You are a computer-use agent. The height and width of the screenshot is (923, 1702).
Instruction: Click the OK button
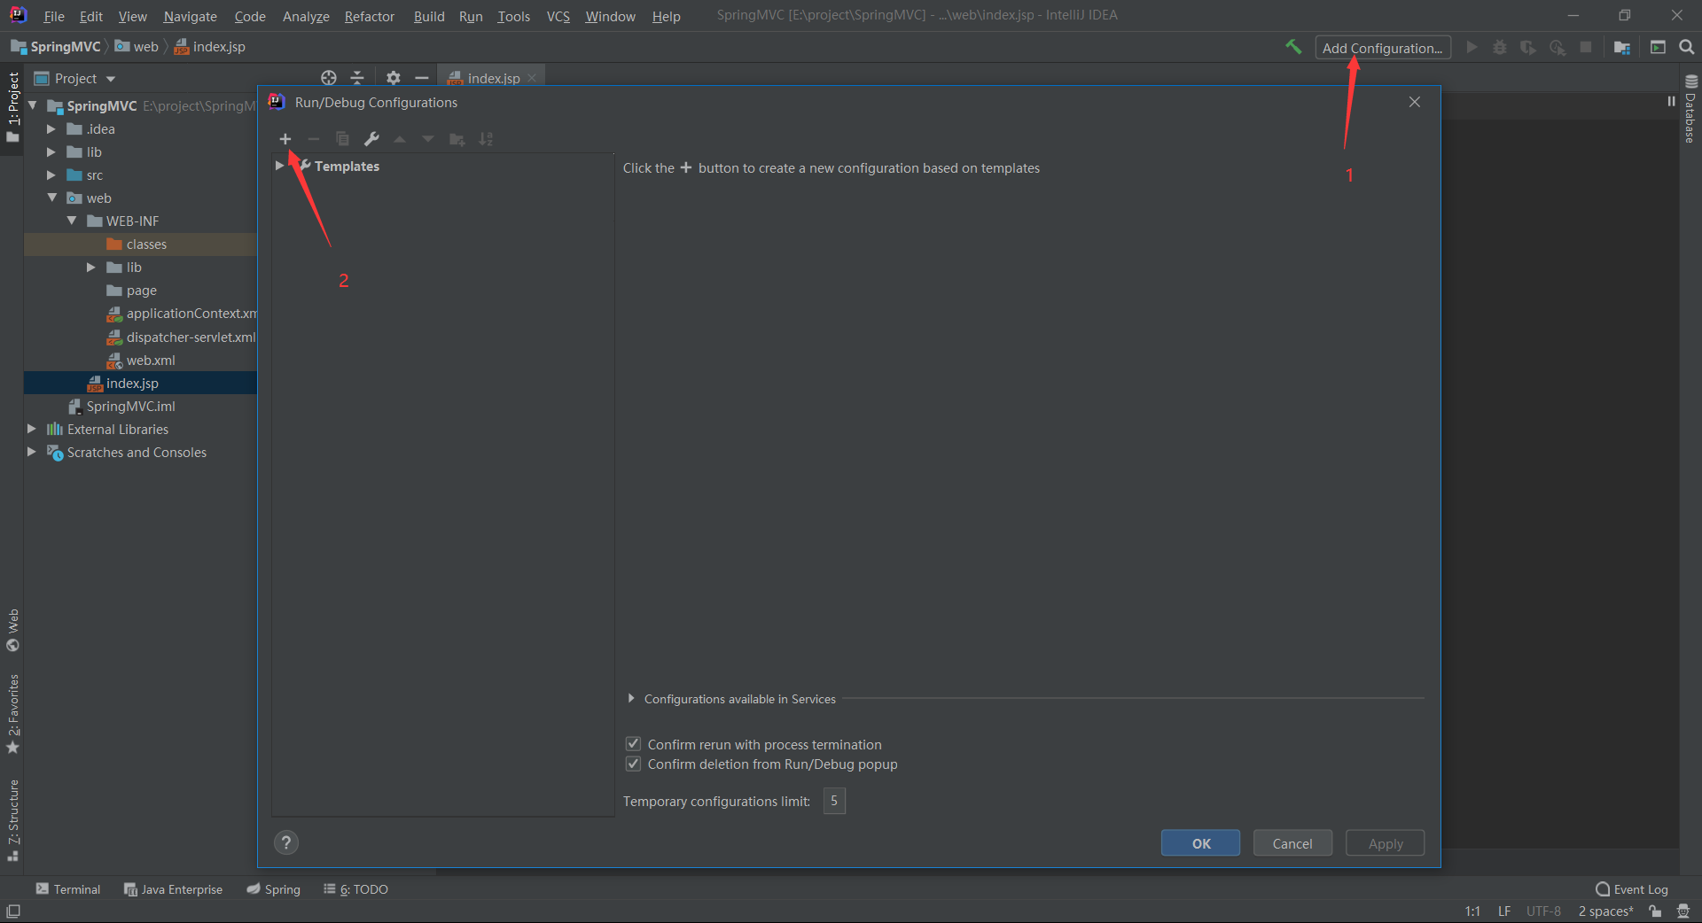1200,843
